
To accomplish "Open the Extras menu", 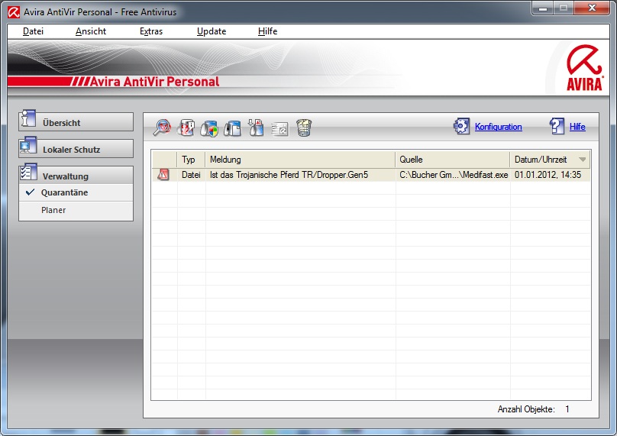I will (151, 31).
